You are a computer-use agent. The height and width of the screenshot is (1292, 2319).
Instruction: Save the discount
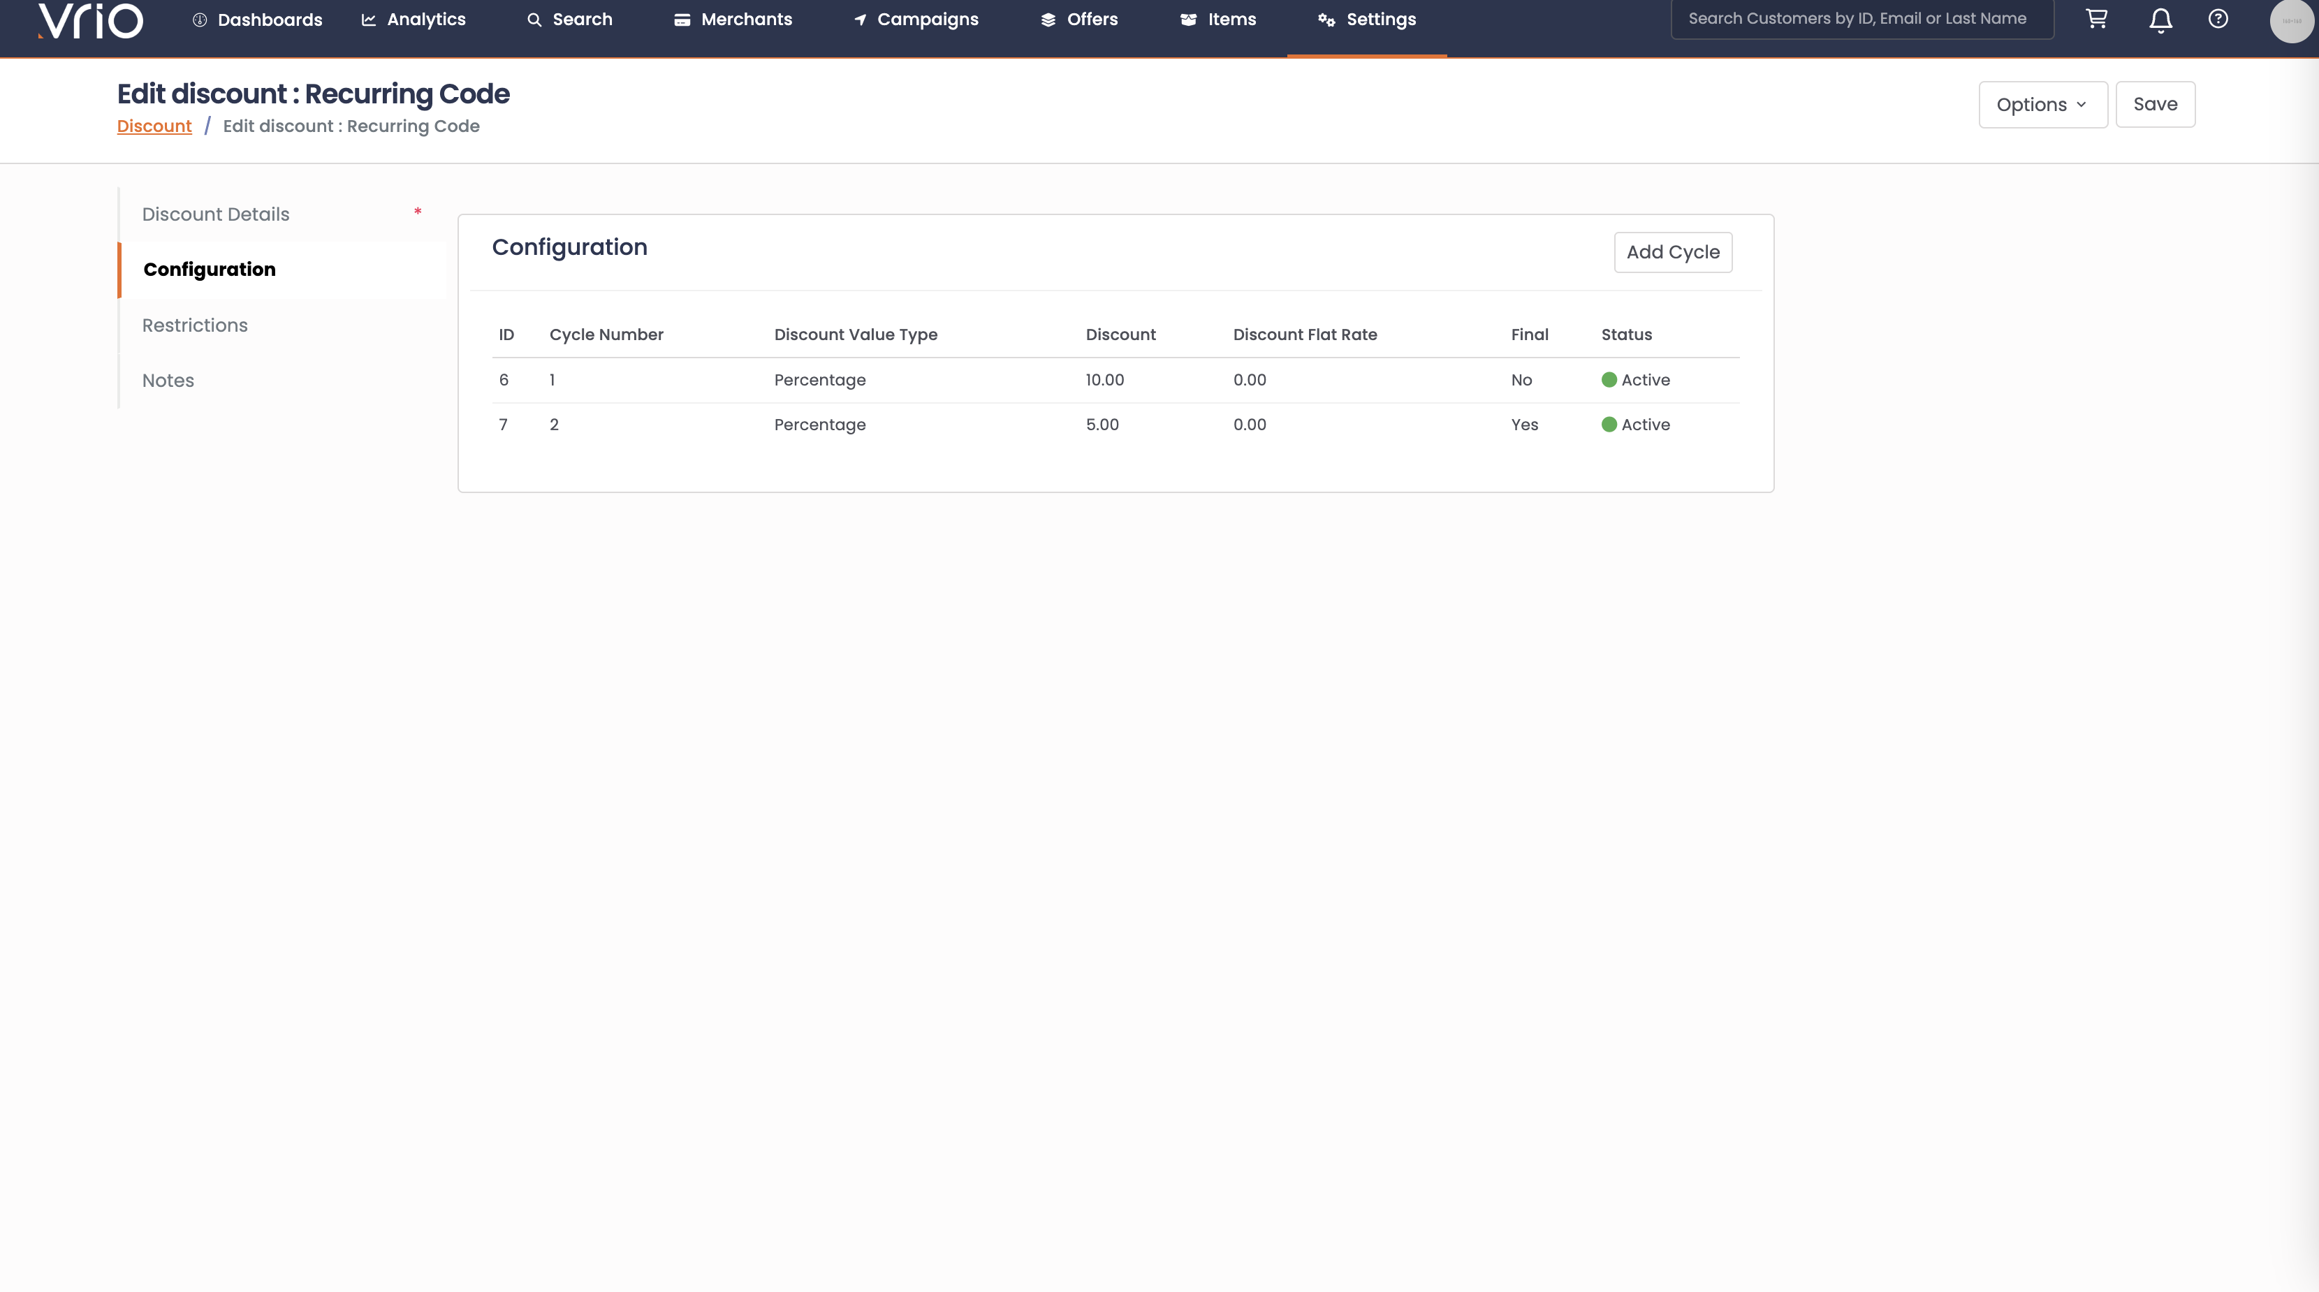(x=2154, y=105)
